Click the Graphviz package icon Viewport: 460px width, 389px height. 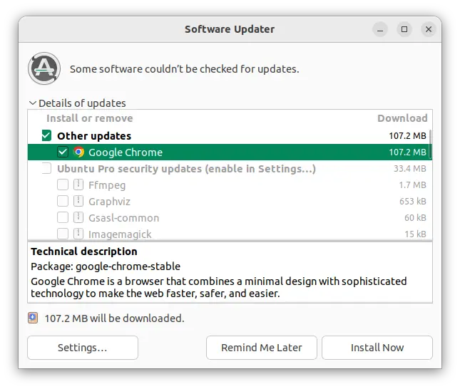(x=78, y=202)
